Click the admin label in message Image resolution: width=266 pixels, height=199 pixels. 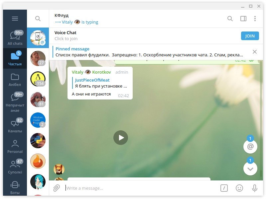tap(122, 72)
